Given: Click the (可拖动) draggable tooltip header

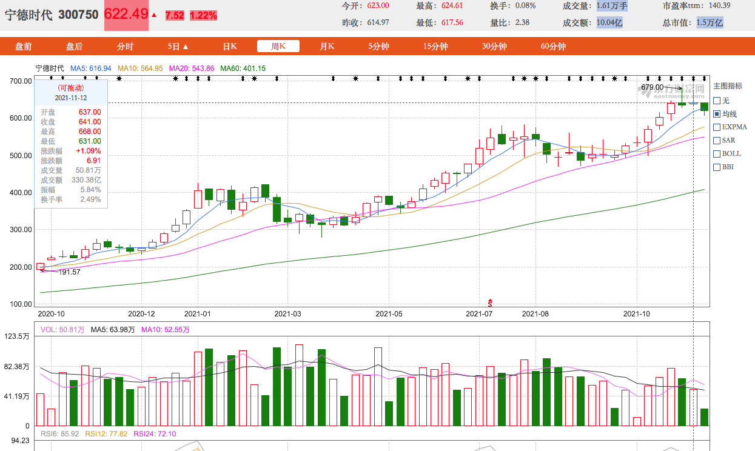Looking at the screenshot, I should [x=70, y=88].
